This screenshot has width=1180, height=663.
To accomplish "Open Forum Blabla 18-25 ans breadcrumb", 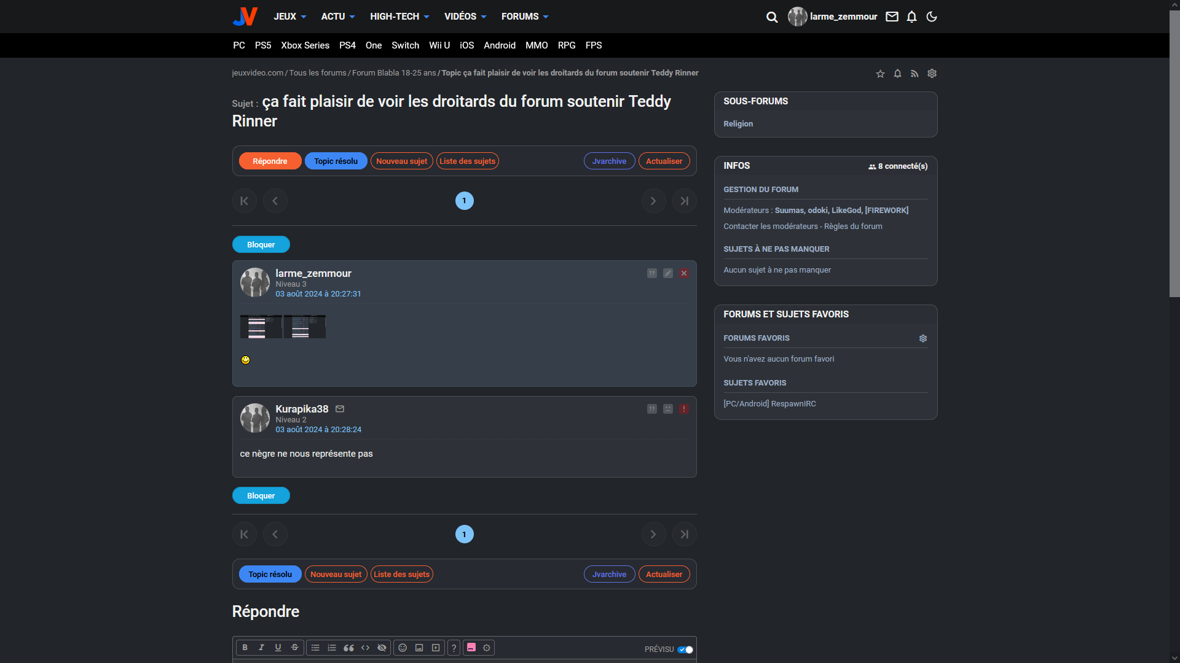I will (x=394, y=73).
